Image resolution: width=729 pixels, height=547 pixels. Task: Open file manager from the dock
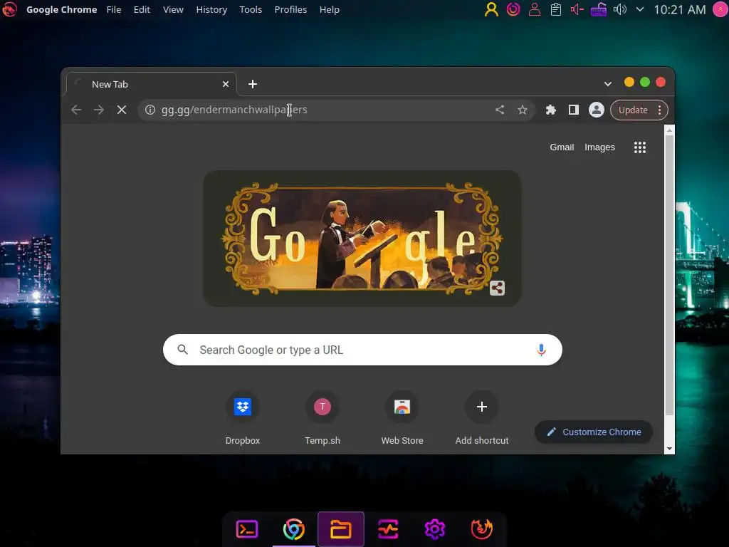pos(341,529)
